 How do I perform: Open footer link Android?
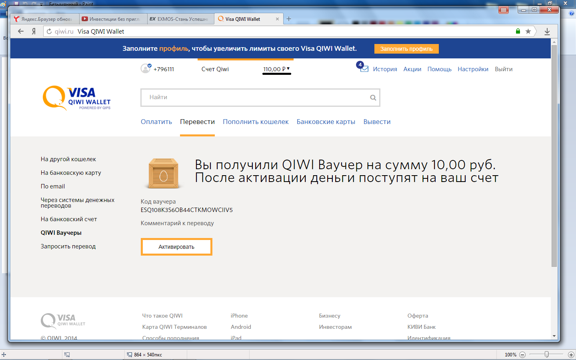tap(241, 327)
